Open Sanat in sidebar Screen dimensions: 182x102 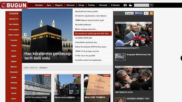[x=14, y=93]
